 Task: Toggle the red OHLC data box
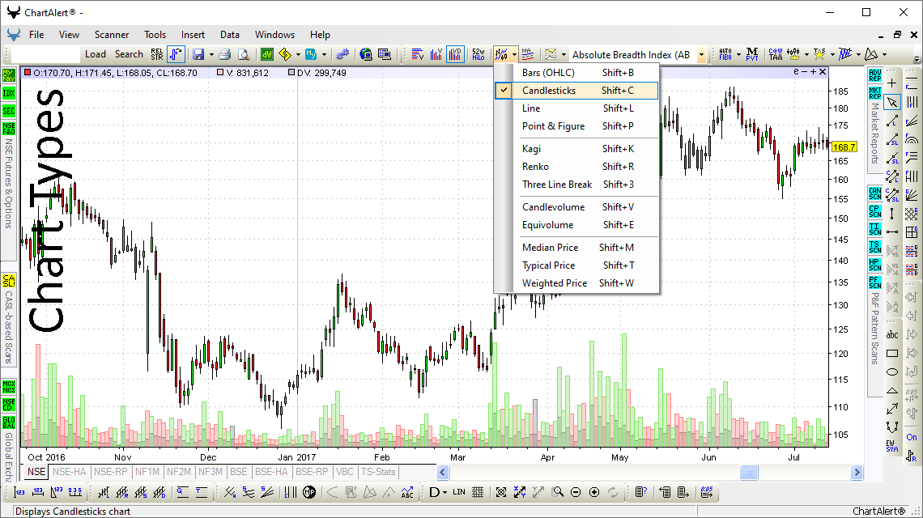coord(28,72)
